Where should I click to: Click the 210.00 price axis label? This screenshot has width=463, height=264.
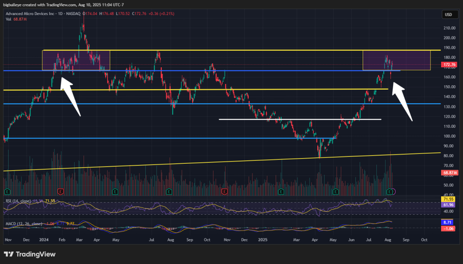(x=449, y=28)
